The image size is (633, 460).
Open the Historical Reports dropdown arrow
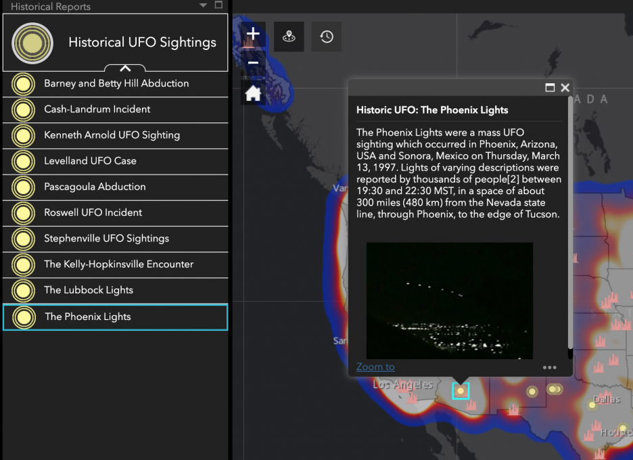[202, 6]
